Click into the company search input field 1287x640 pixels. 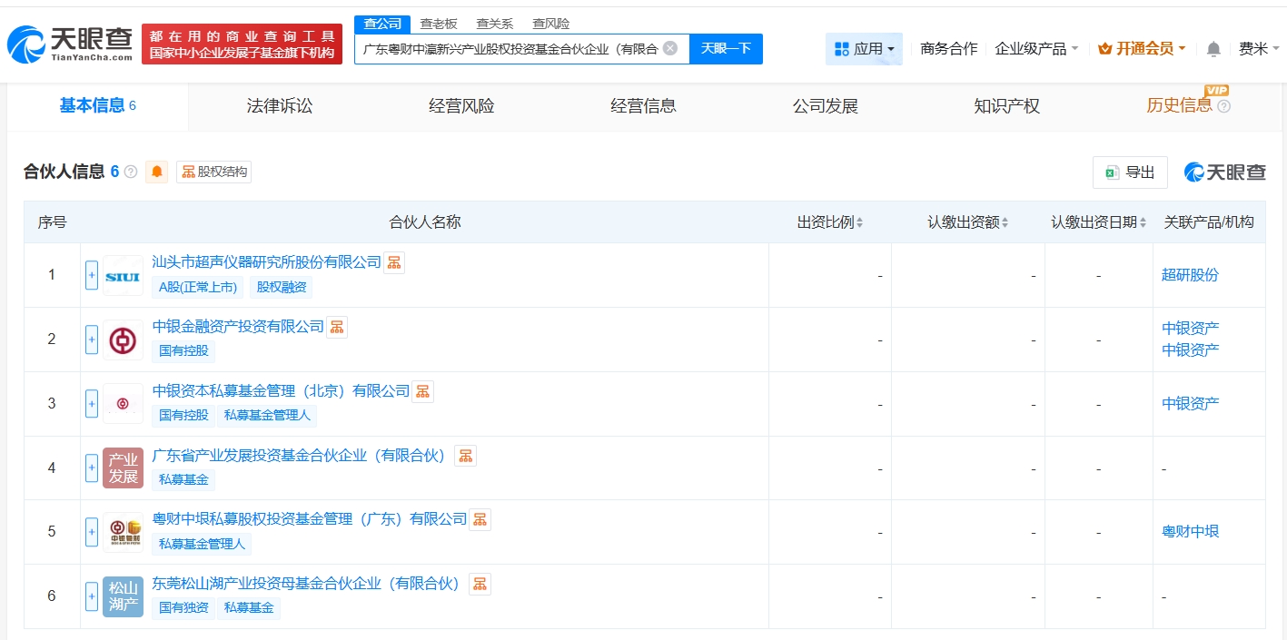tap(509, 49)
